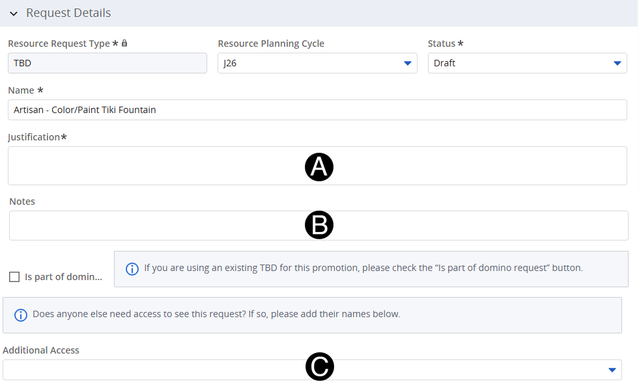Click the Additional Access field label
639x388 pixels.
point(41,350)
